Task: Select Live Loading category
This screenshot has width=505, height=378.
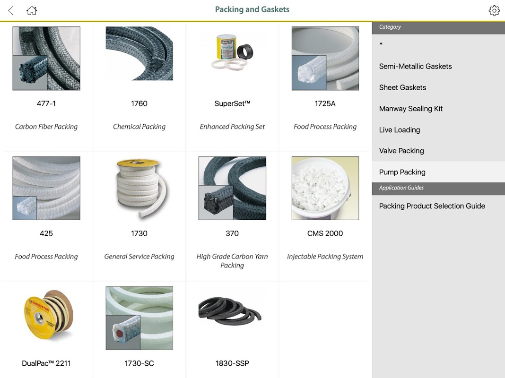Action: (x=438, y=130)
